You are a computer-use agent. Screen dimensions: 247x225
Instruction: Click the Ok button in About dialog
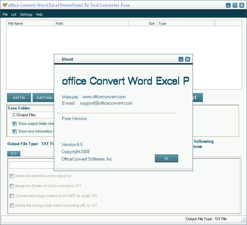166,158
